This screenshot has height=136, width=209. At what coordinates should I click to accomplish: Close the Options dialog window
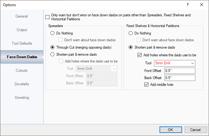coord(202,5)
